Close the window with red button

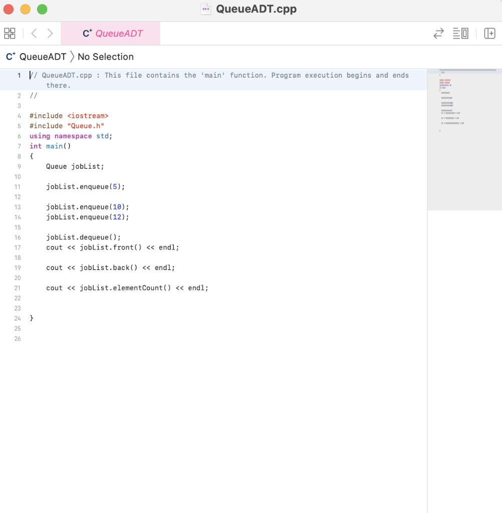[x=9, y=9]
